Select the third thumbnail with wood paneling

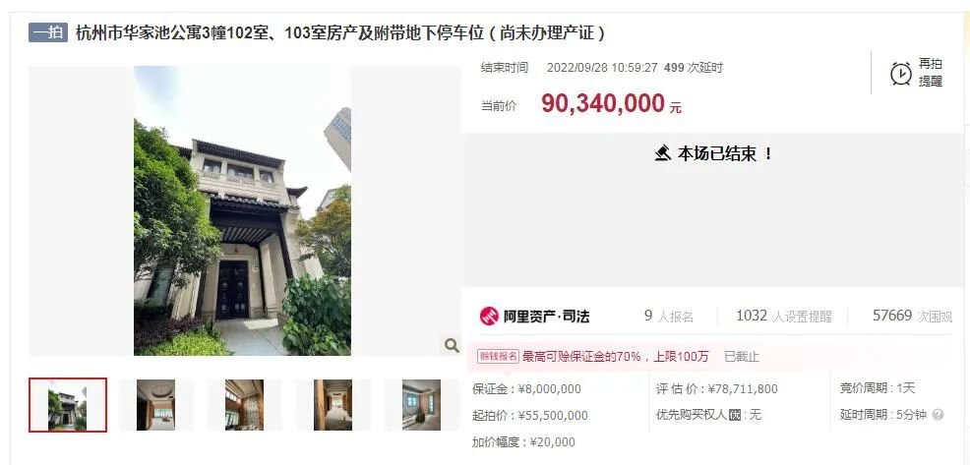[x=244, y=405]
